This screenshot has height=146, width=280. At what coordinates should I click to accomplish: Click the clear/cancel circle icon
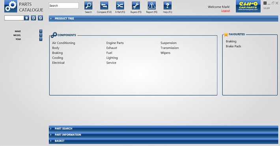[x=40, y=18]
